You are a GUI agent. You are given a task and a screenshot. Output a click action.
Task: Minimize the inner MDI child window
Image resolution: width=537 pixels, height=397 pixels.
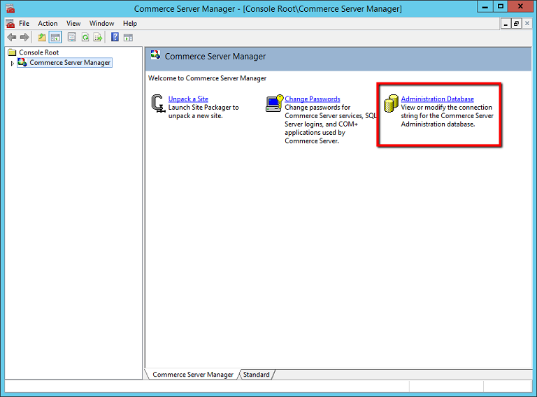[506, 24]
